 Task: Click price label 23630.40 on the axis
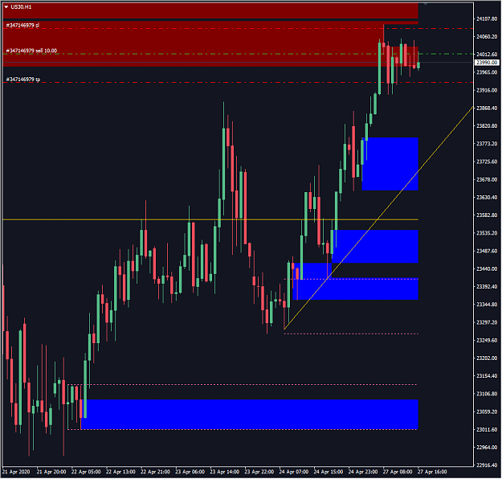pyautogui.click(x=487, y=198)
